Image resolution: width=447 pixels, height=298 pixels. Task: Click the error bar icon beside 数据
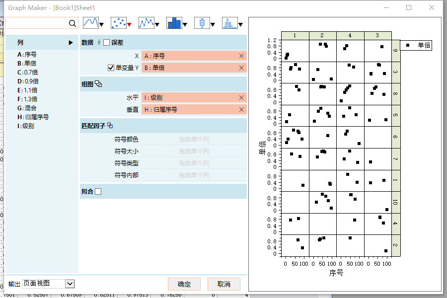coord(99,43)
